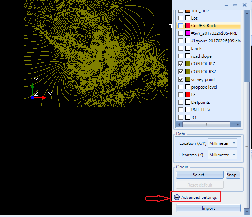The width and height of the screenshot is (252, 217).
Task: Select the propose level layer name
Action: [x=204, y=87]
